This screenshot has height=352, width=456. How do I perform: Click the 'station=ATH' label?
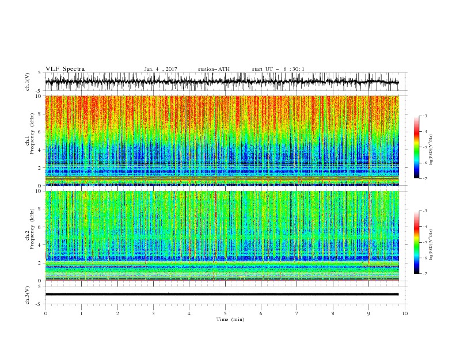(x=214, y=69)
